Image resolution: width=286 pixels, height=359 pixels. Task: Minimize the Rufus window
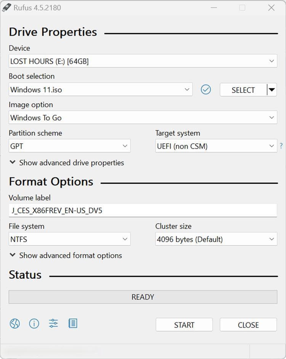click(214, 8)
